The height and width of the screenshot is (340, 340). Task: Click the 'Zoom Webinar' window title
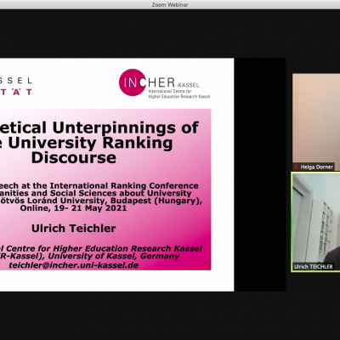[x=170, y=4]
